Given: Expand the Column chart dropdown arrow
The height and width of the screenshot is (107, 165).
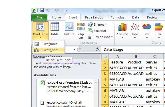Looking at the screenshot, I should tap(122, 38).
